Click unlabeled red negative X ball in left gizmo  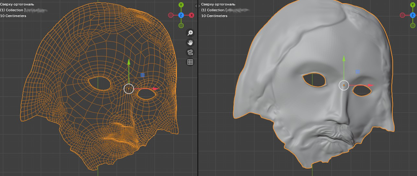[x=171, y=15]
